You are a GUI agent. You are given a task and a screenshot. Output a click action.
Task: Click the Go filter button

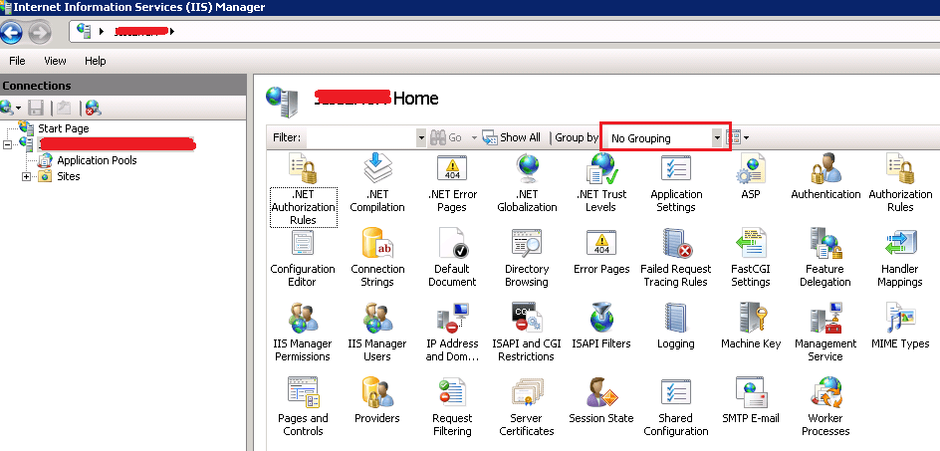click(x=446, y=138)
